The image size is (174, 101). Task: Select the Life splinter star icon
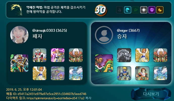(x=144, y=10)
